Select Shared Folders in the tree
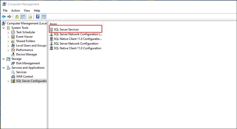This screenshot has width=237, height=129. click(x=26, y=41)
